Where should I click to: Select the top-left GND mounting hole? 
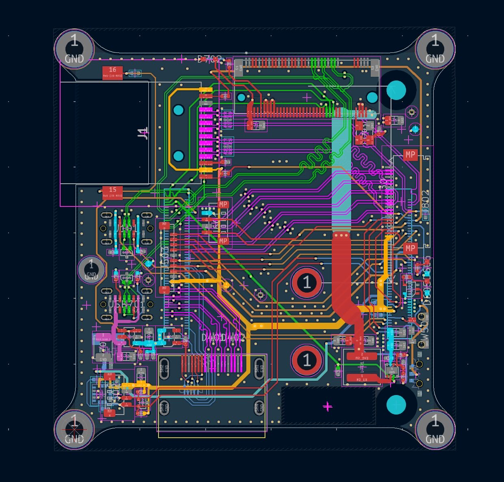(74, 48)
